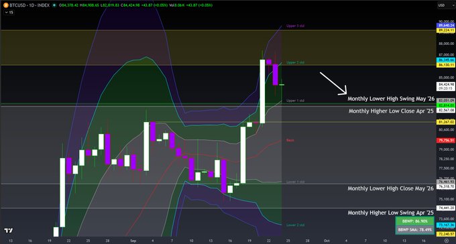Click the 'Monthly Higher Low Close Apr '25' label
The image size is (456, 244).
pos(391,111)
